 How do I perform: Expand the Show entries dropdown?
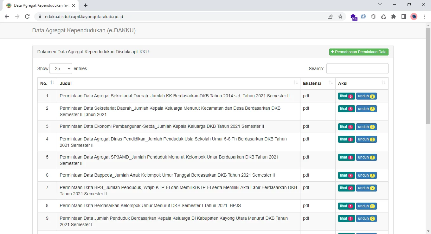click(61, 68)
